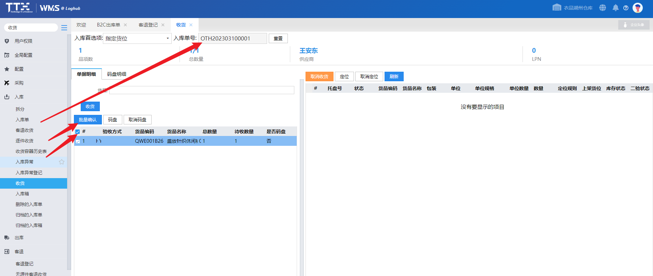The width and height of the screenshot is (653, 276).
Task: Collapse the 入库 sidebar section
Action: [x=19, y=97]
